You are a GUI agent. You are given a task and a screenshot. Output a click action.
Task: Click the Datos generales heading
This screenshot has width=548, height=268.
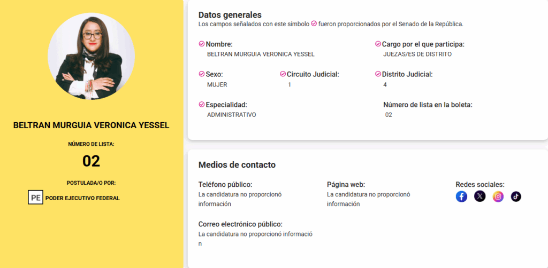[x=230, y=15]
